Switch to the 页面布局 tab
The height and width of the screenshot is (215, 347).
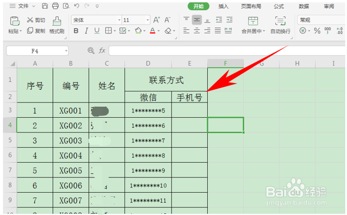251,6
